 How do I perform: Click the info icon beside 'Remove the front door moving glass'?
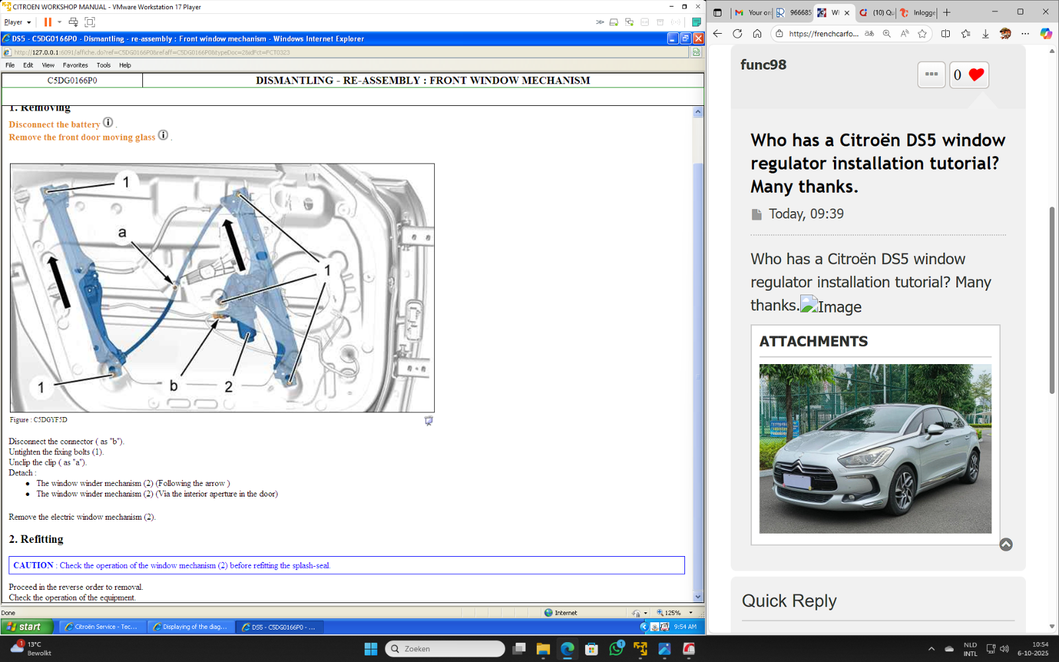(163, 135)
